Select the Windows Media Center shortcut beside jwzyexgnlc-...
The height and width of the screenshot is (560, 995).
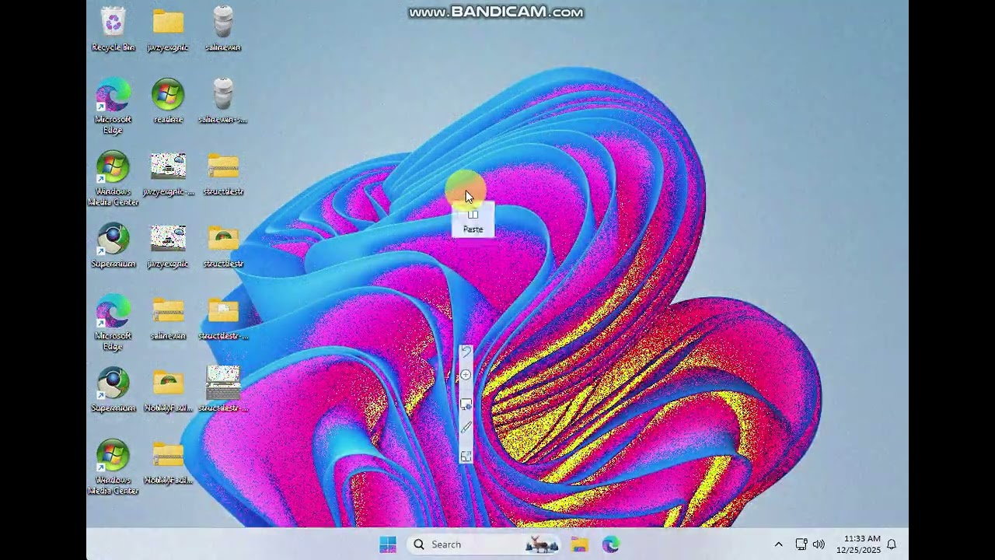[x=113, y=179]
